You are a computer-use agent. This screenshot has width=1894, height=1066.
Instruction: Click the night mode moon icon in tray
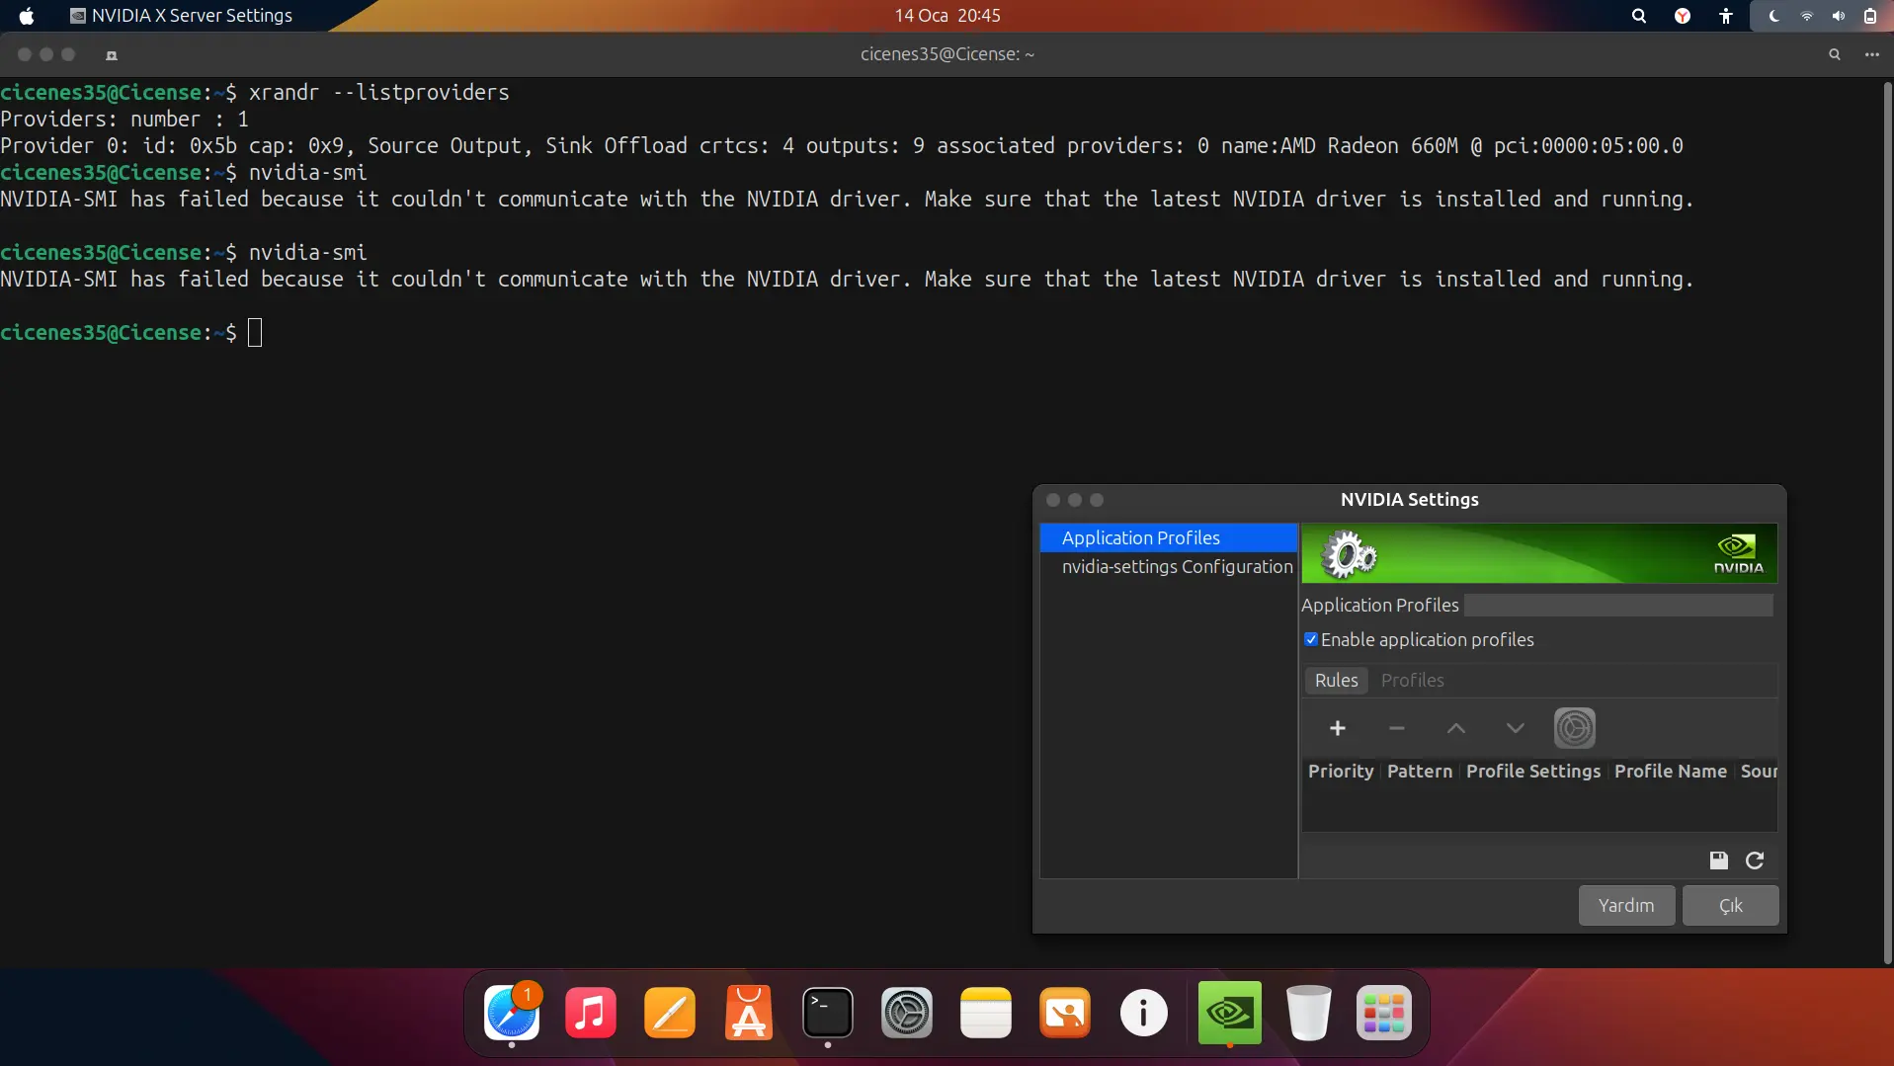pos(1773,16)
